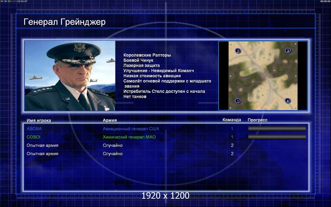331x207 pixels.
Task: Click 'Армия' column header
Action: point(110,120)
